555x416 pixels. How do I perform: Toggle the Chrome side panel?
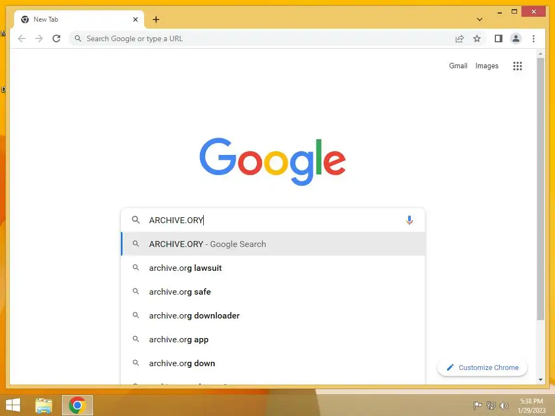pyautogui.click(x=499, y=38)
